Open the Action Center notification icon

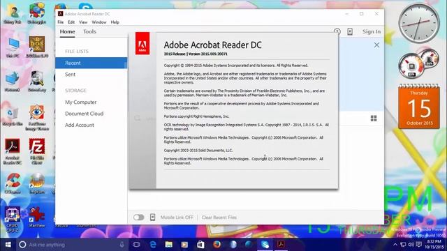point(418,245)
